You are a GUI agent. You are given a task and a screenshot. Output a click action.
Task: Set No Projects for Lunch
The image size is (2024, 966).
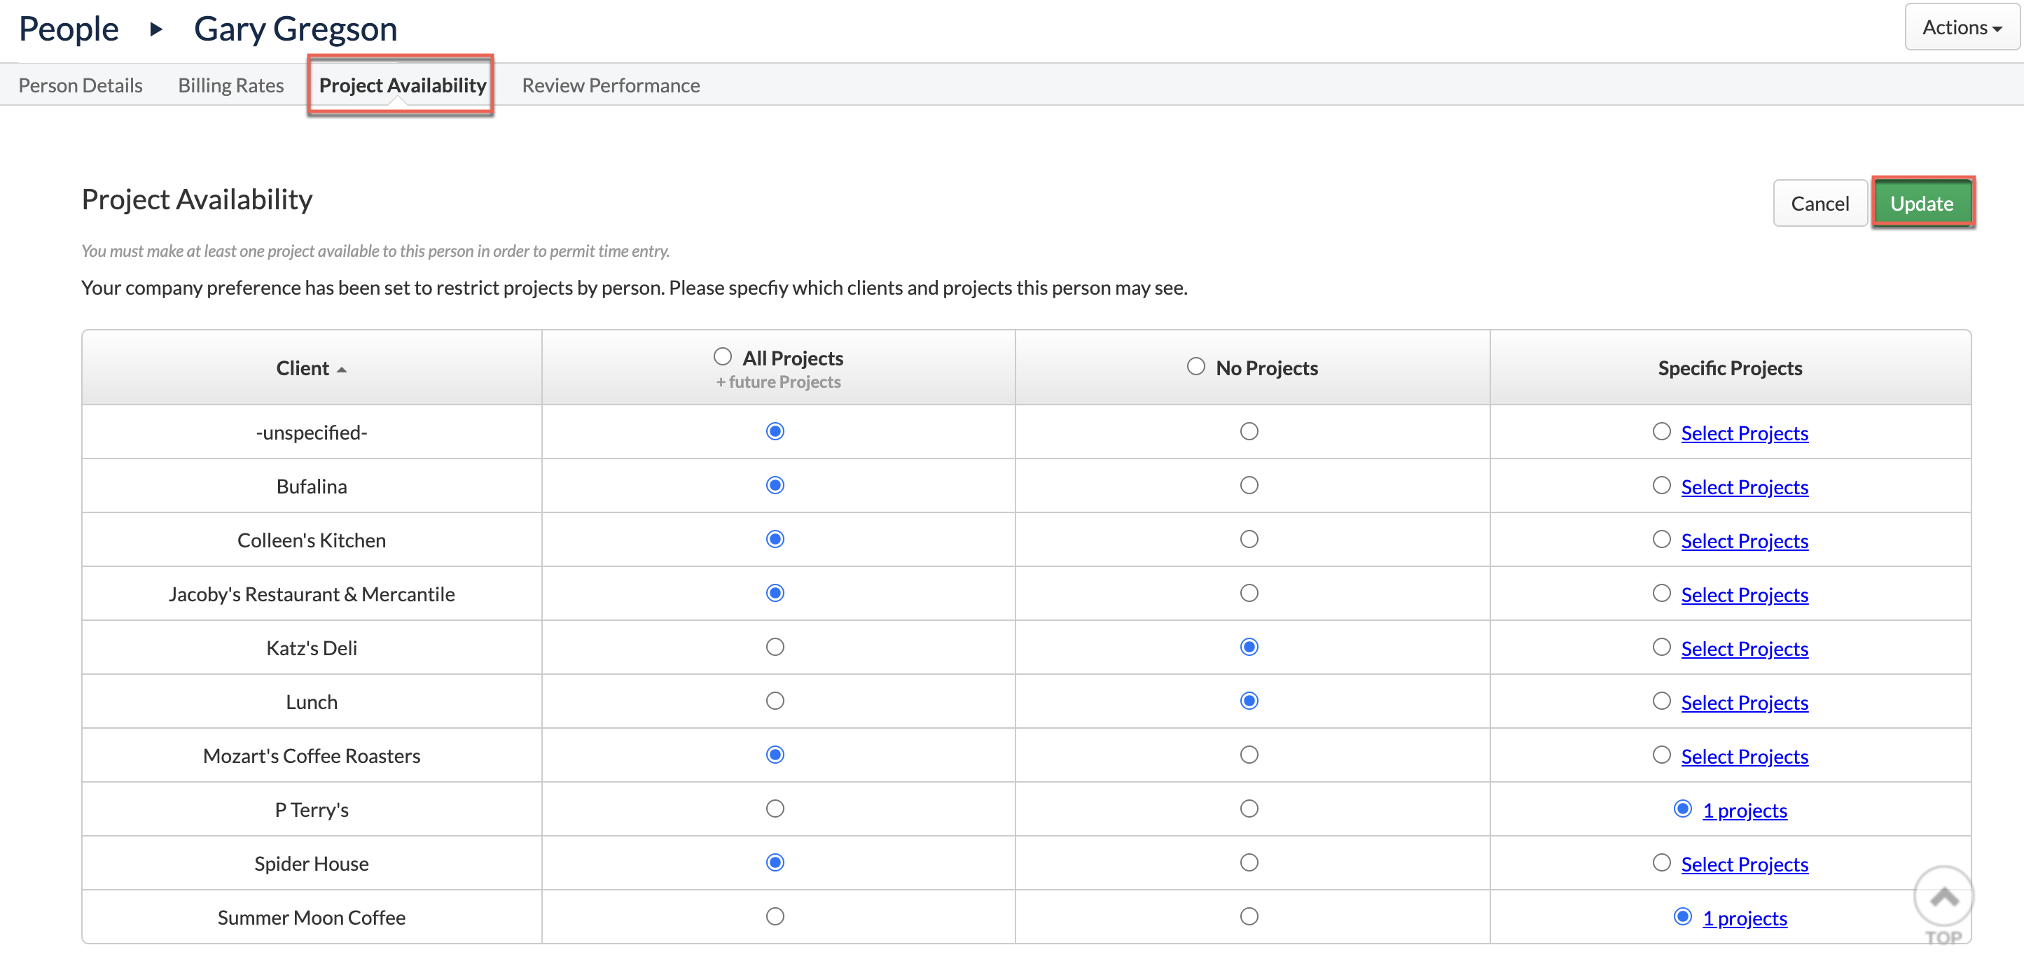1249,701
